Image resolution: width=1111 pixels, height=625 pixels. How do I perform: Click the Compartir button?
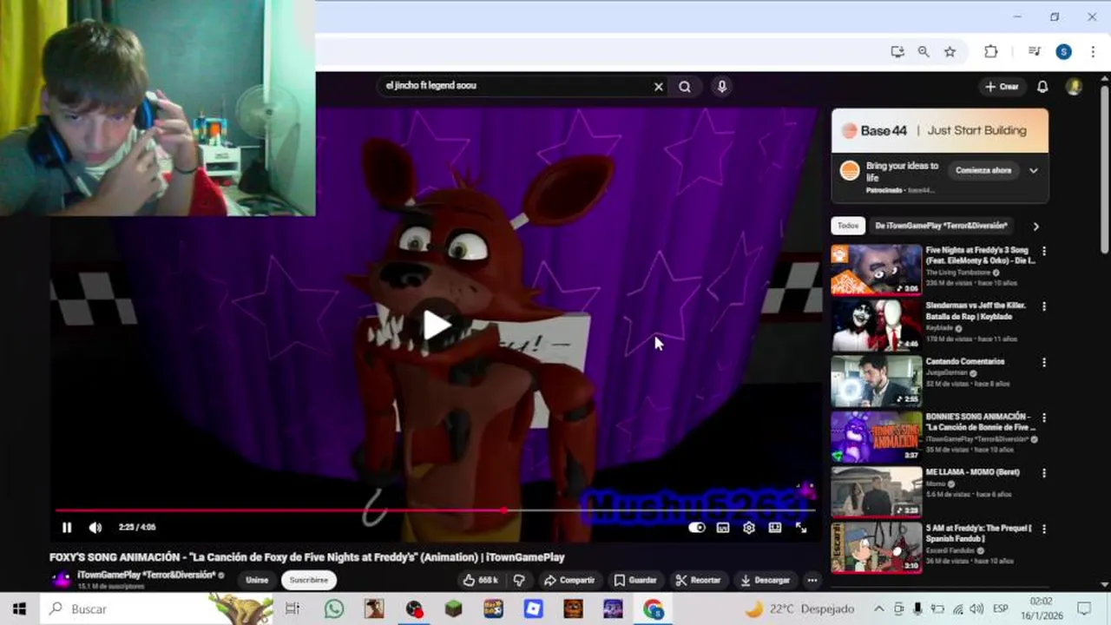tap(569, 580)
